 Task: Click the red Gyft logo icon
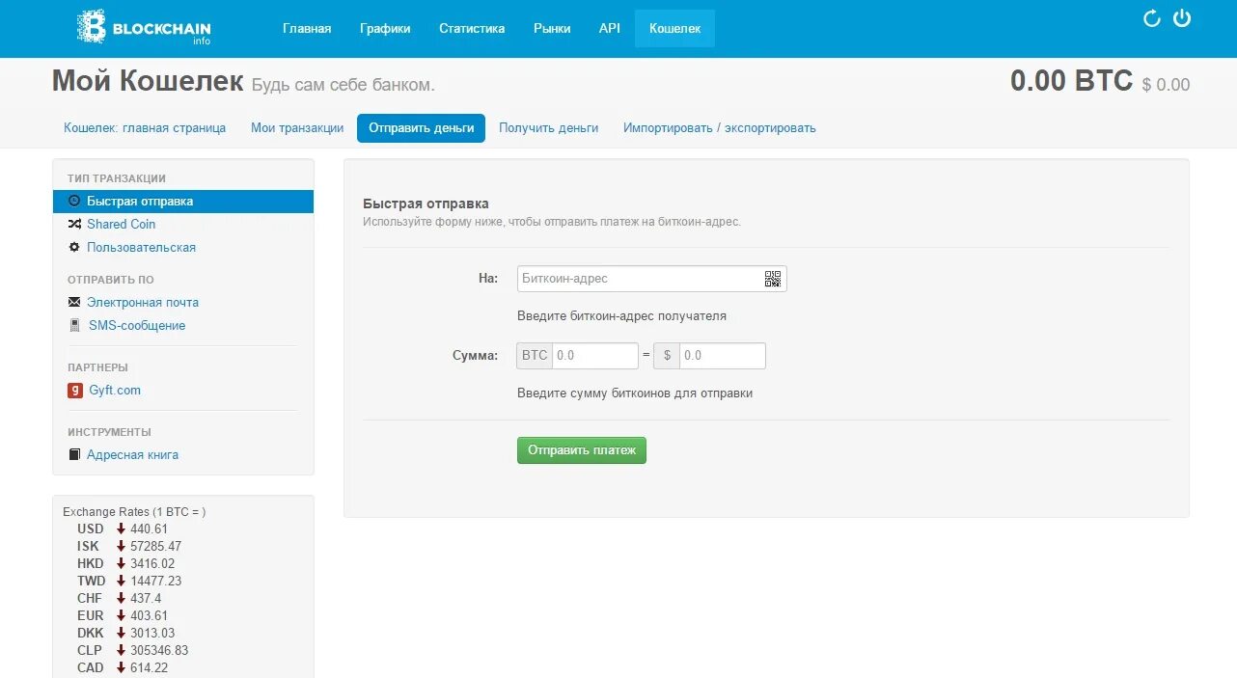point(75,391)
